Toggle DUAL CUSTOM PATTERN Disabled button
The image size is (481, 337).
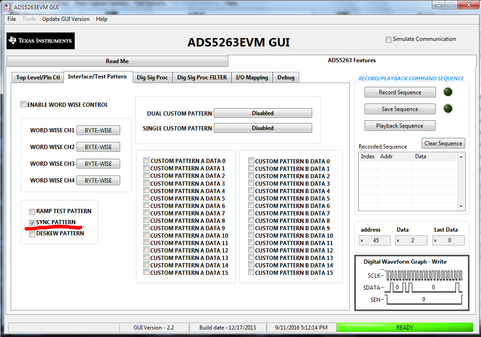click(x=263, y=113)
